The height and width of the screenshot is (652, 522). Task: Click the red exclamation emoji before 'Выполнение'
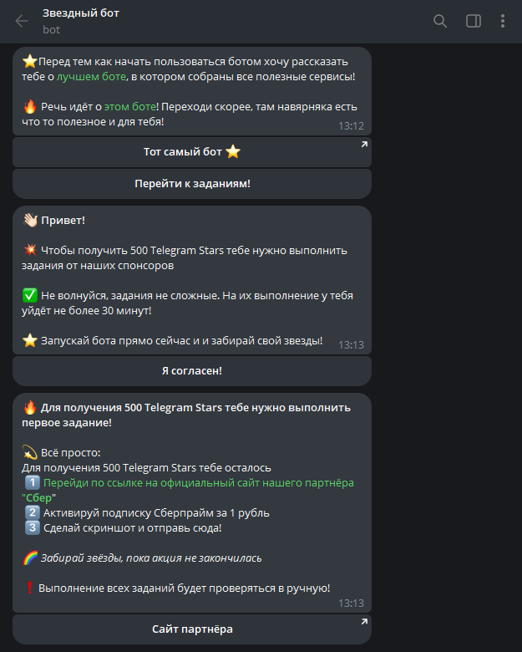30,588
